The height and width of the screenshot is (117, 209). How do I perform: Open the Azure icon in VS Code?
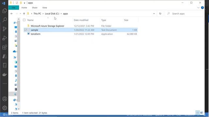tap(5, 56)
